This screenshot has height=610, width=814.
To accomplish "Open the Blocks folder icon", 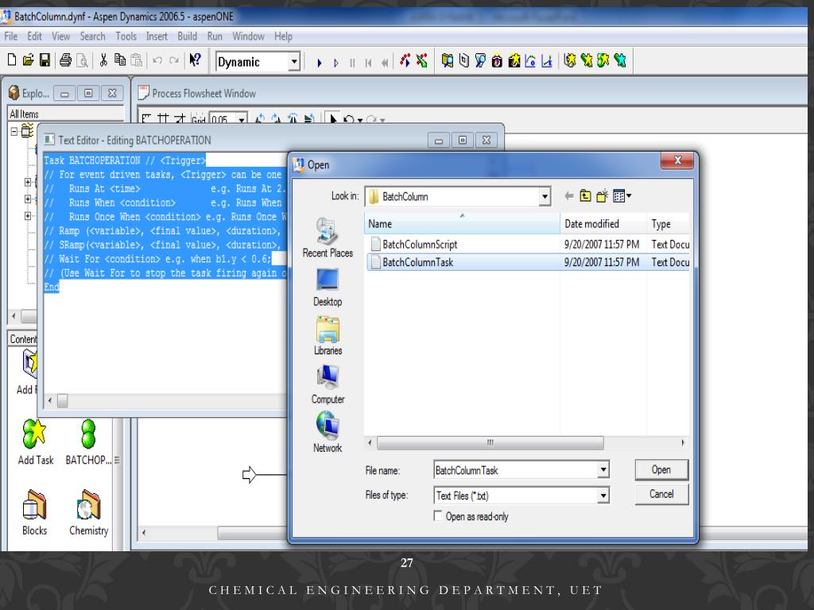I will pyautogui.click(x=34, y=505).
